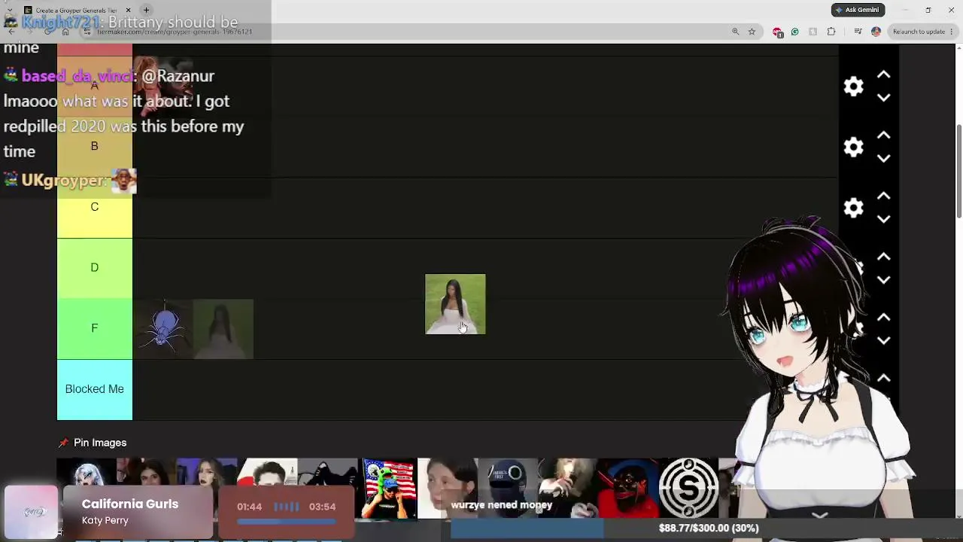963x542 pixels.
Task: Move tier F row up
Action: click(884, 318)
